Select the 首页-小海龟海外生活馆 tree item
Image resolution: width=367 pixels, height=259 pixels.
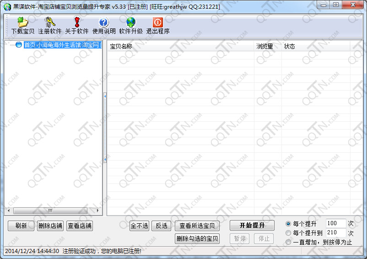coord(62,45)
